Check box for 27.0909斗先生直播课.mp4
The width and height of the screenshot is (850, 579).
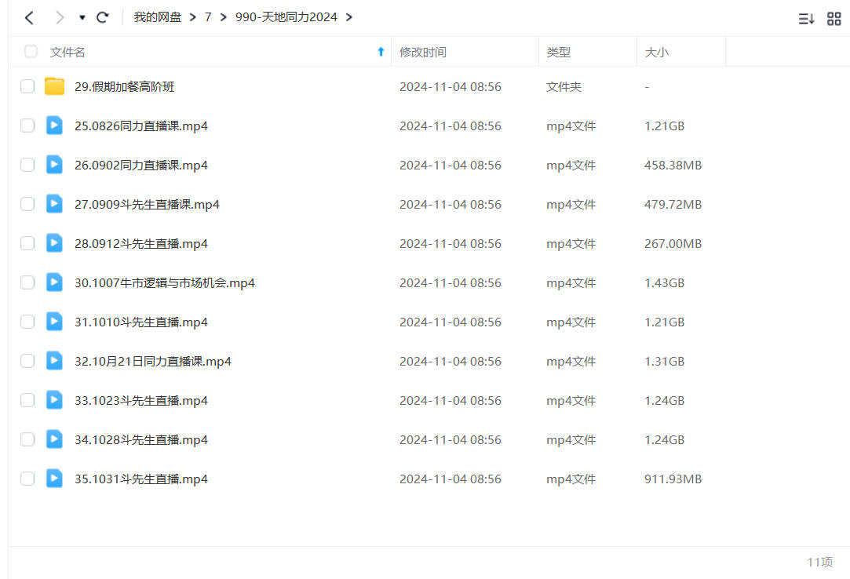[27, 204]
